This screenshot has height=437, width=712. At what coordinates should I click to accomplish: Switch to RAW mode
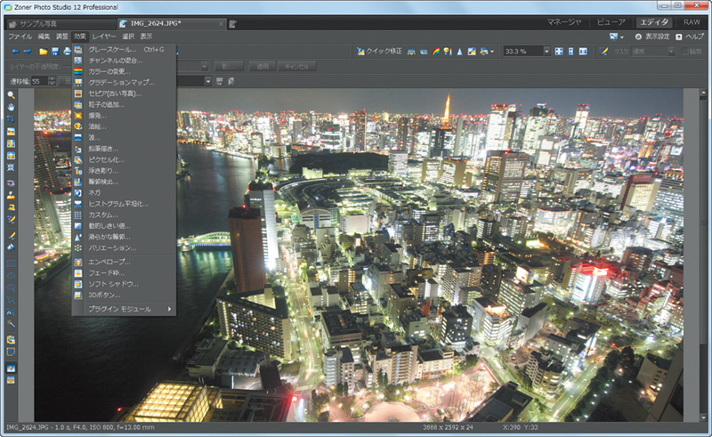692,21
